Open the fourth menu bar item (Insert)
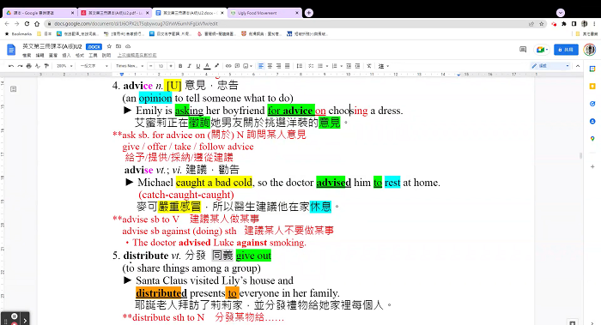Viewport: 601px width, 325px height. (x=66, y=55)
